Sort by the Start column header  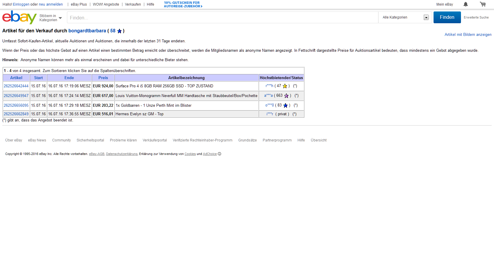(x=38, y=78)
